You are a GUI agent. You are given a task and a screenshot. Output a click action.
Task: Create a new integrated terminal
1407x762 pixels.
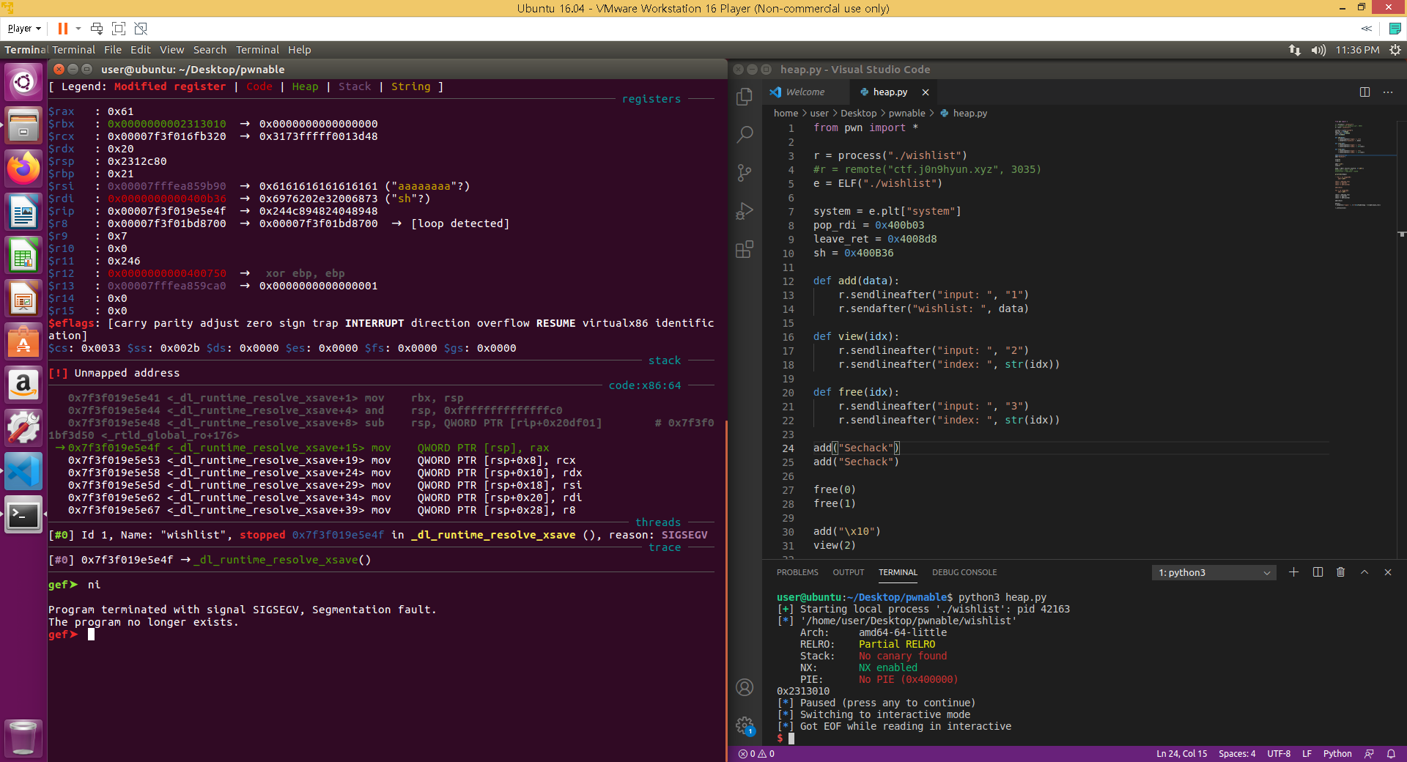(1293, 572)
